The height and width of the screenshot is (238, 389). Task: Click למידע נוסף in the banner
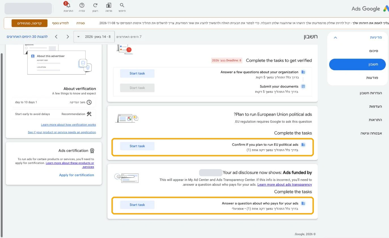pyautogui.click(x=60, y=23)
